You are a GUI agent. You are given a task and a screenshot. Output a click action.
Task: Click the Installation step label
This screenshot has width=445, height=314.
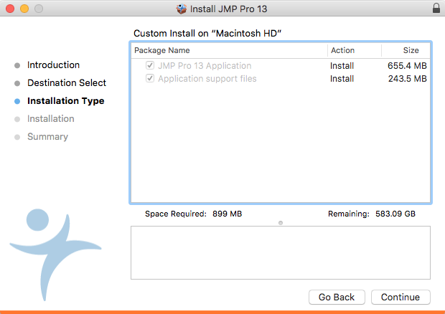tap(51, 119)
